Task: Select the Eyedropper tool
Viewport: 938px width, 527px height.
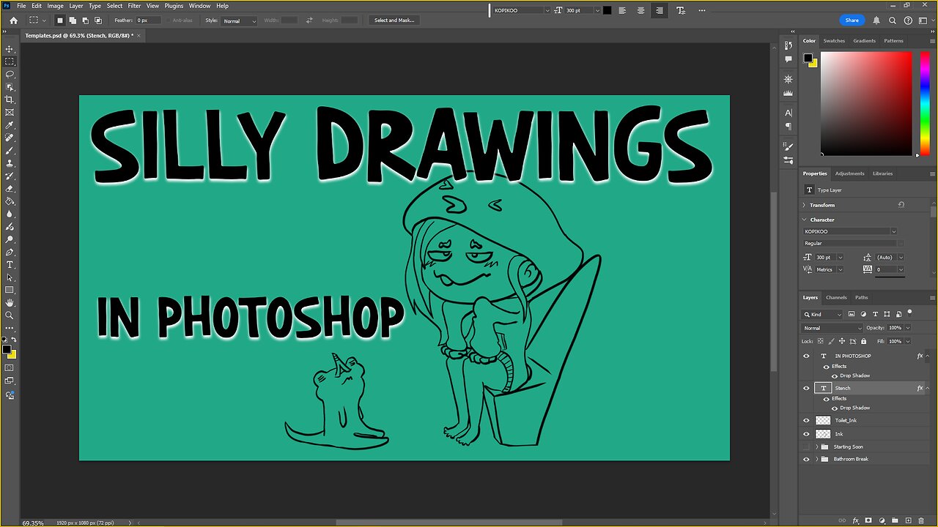Action: [10, 125]
